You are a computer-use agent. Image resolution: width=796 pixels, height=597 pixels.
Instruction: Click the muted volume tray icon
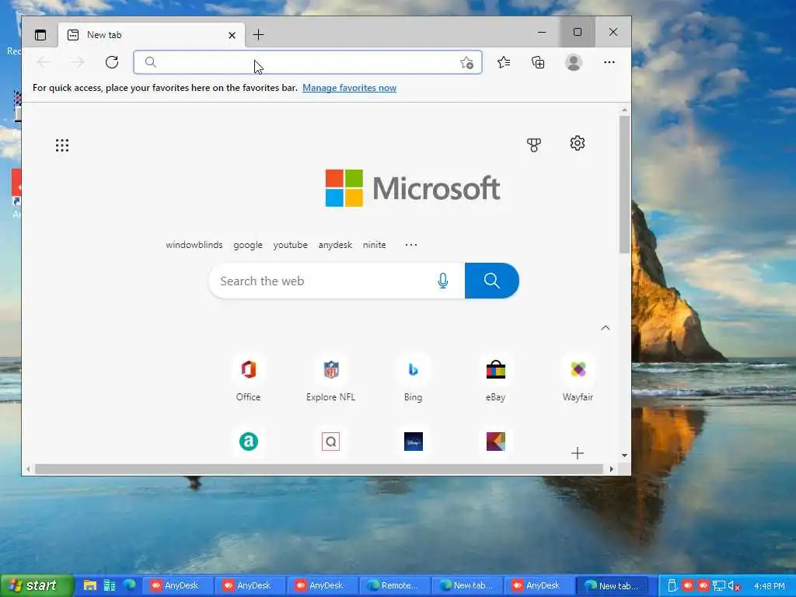pyautogui.click(x=734, y=586)
